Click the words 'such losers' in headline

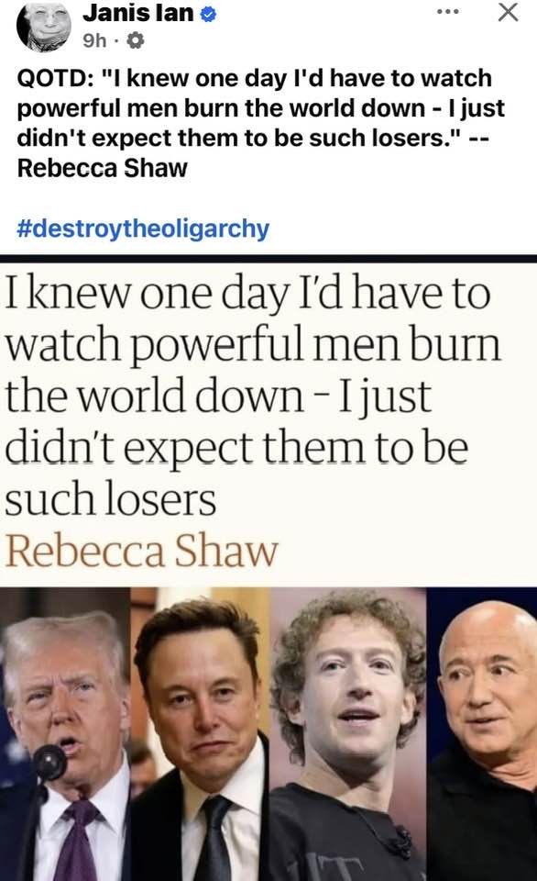click(111, 499)
